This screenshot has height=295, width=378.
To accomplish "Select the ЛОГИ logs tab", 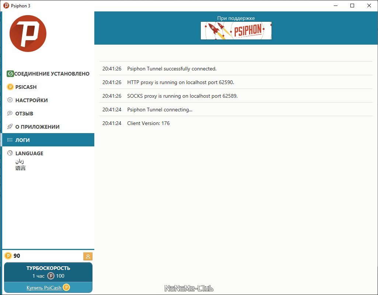I will [48, 140].
